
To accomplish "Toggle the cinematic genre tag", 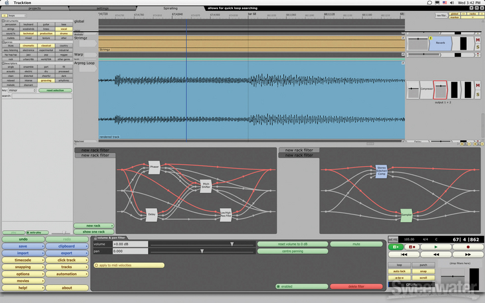I will point(28,45).
